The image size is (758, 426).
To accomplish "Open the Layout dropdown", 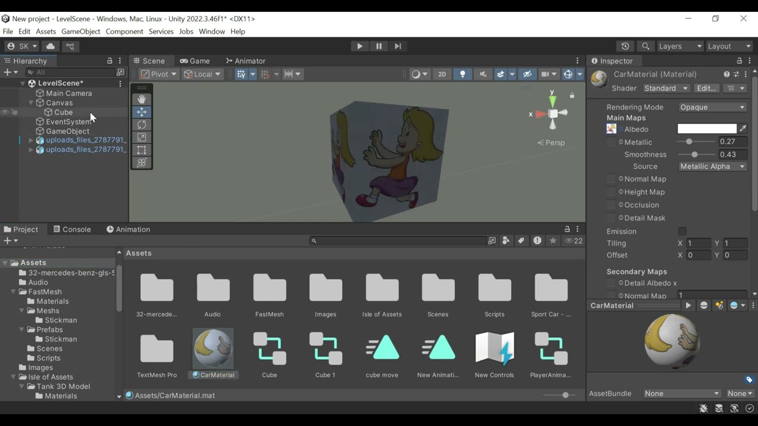I will (729, 46).
